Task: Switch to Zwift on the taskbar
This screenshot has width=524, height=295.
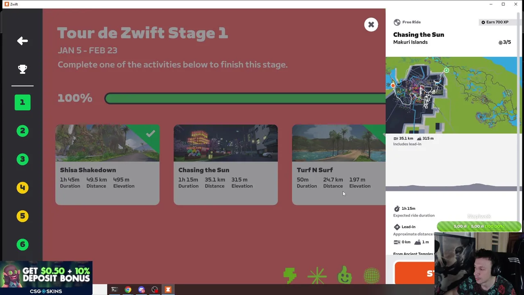Action: pyautogui.click(x=168, y=290)
